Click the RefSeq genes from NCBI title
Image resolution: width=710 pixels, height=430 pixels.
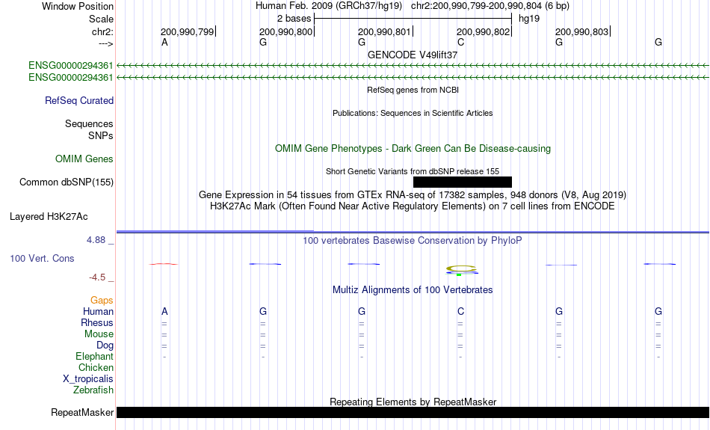tap(413, 90)
